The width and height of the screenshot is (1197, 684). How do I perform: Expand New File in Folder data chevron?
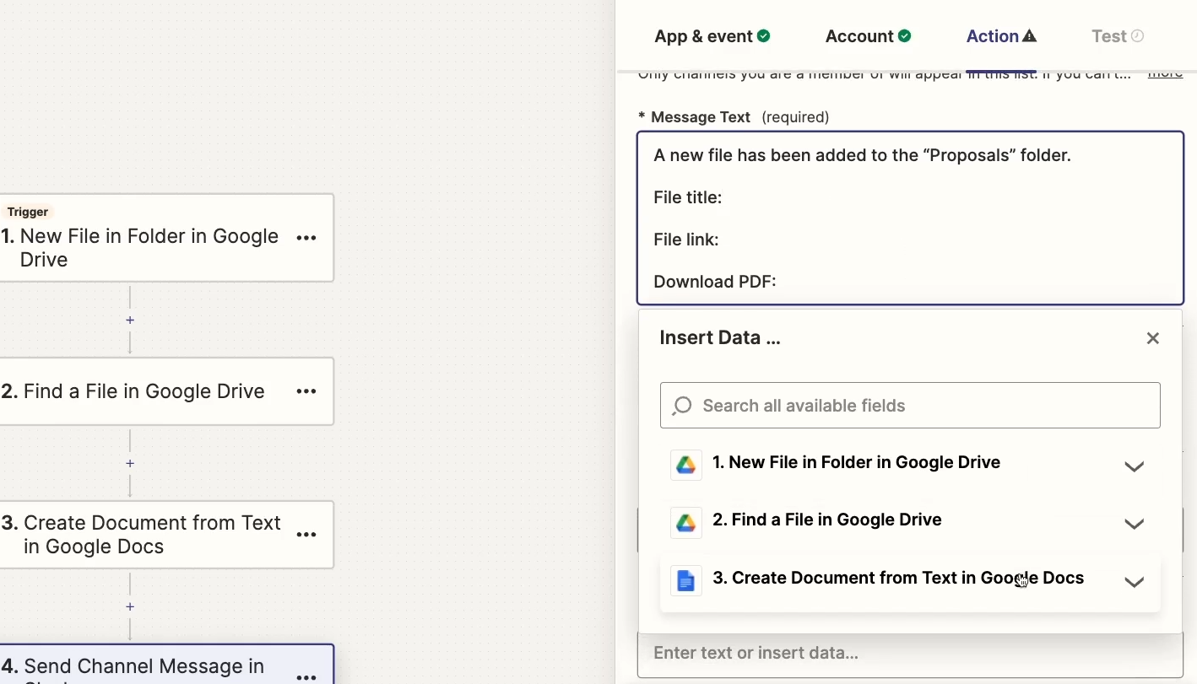[1135, 466]
